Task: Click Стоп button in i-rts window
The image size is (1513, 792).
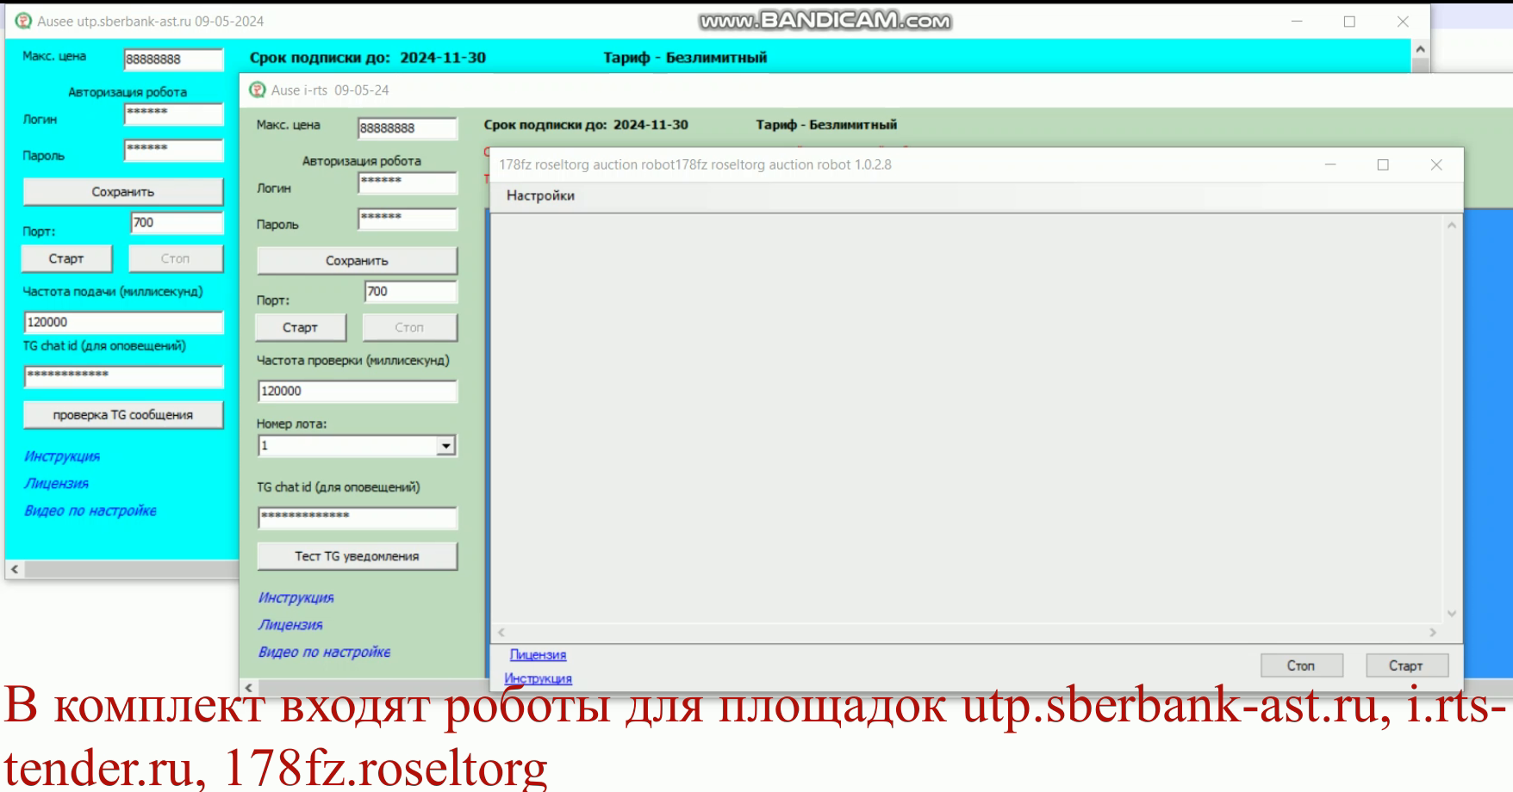Action: click(x=409, y=327)
